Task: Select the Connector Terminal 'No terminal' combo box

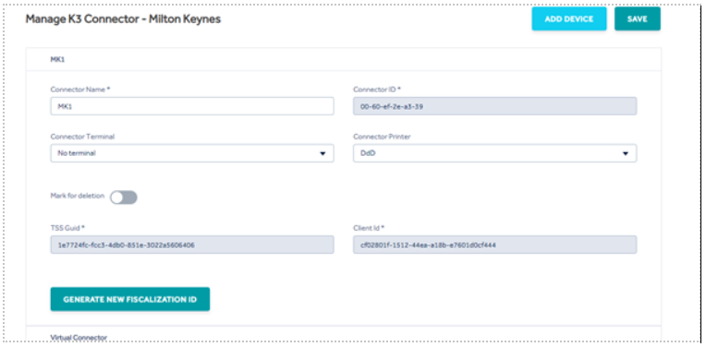Action: 192,153
